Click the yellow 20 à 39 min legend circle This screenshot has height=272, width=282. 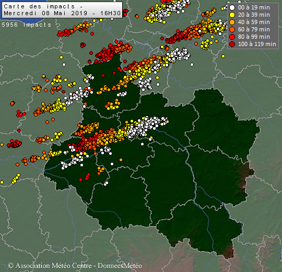click(232, 15)
